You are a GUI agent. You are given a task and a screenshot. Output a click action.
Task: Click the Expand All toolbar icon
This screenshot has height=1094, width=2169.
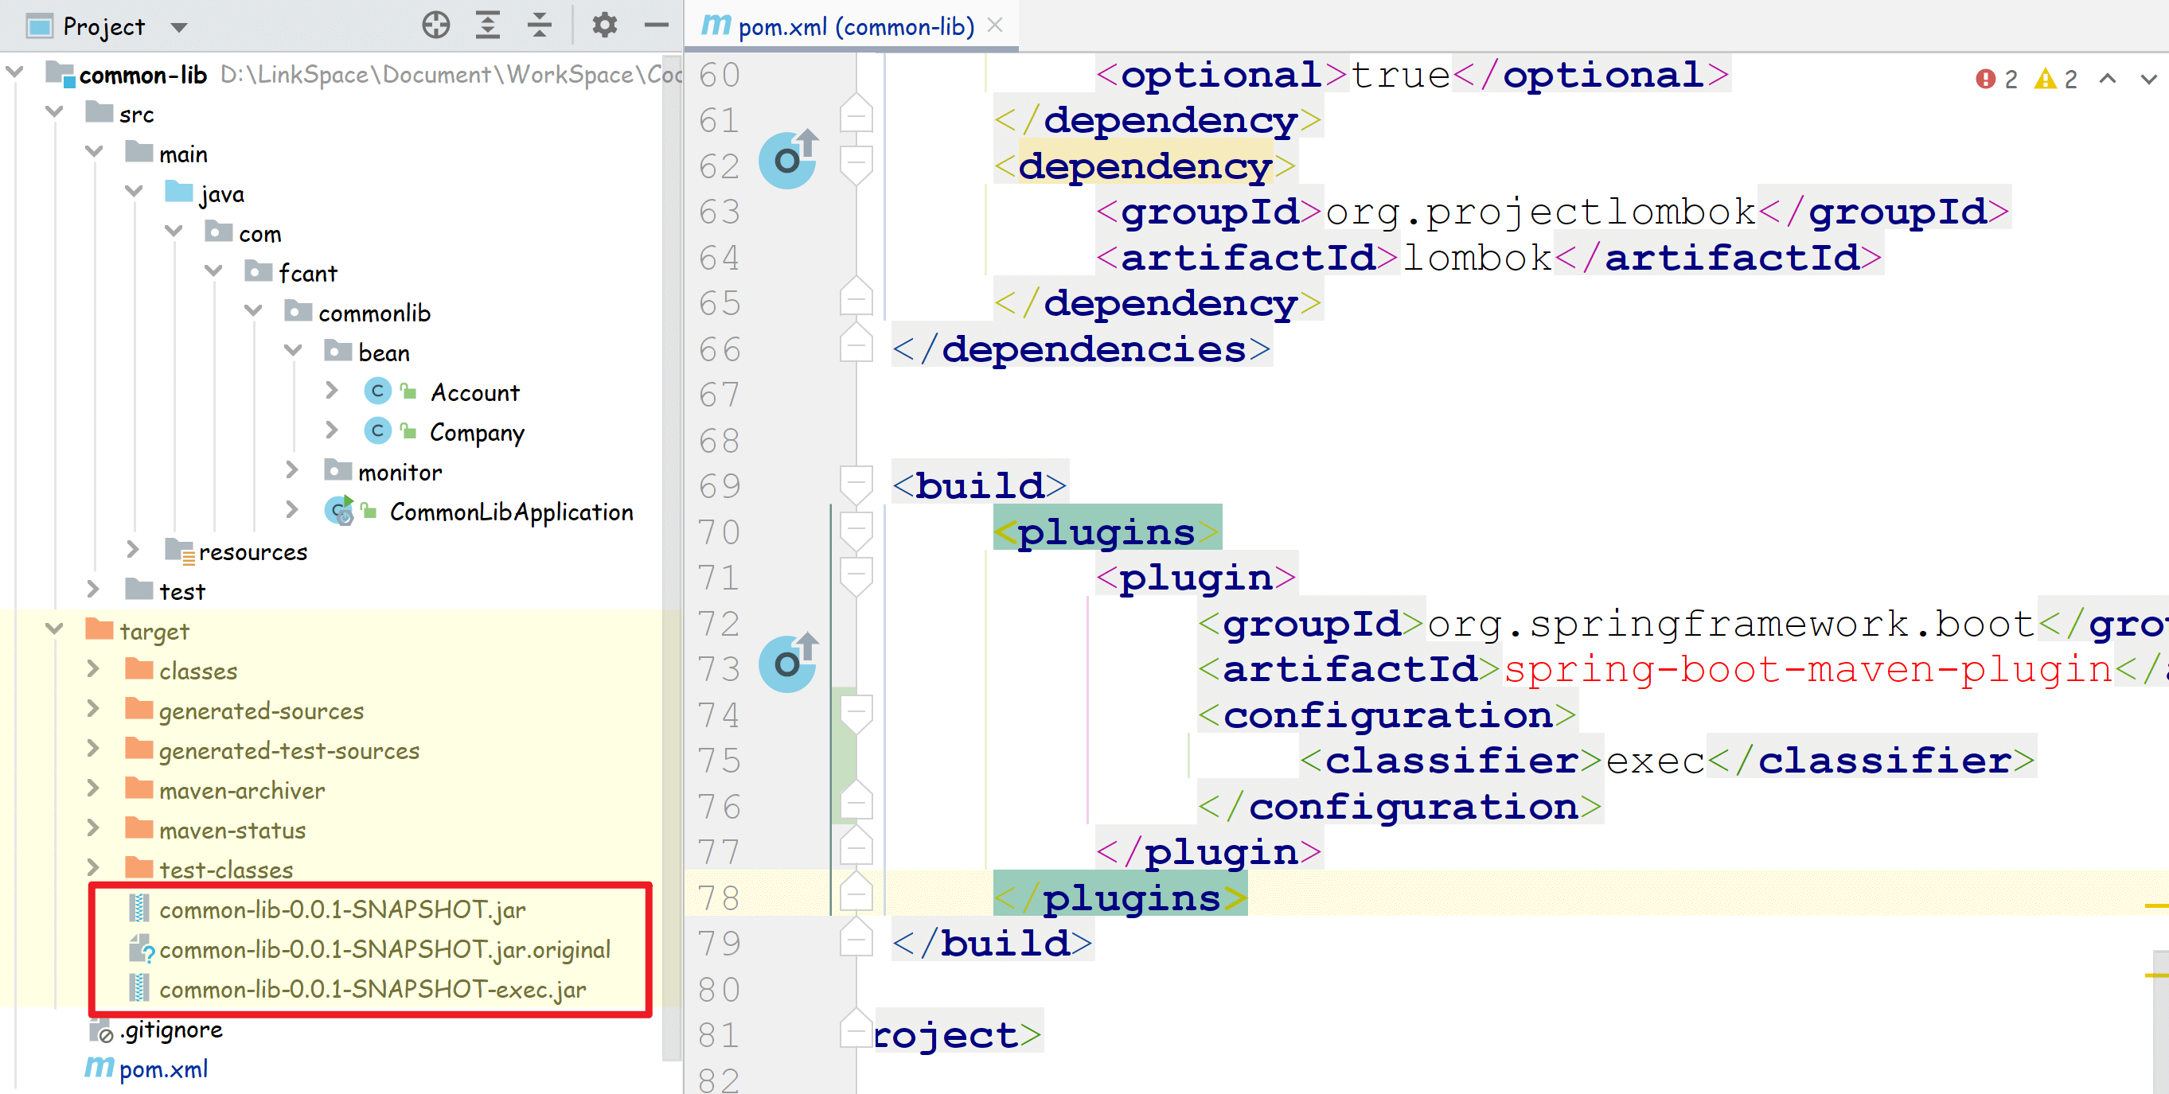pos(487,25)
